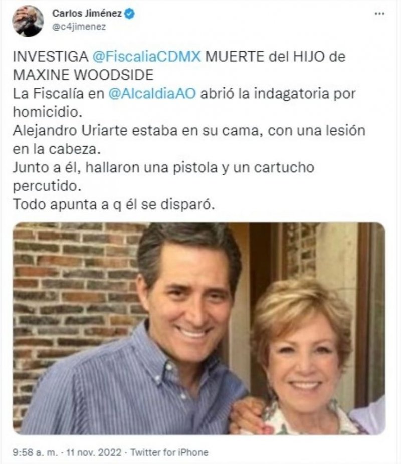Click the brick wall area of the photo

click(74, 281)
